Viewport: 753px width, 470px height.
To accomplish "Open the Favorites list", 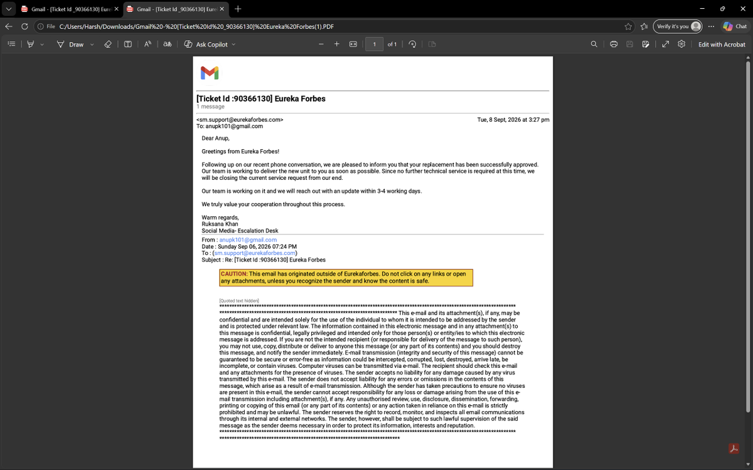I will [x=644, y=26].
